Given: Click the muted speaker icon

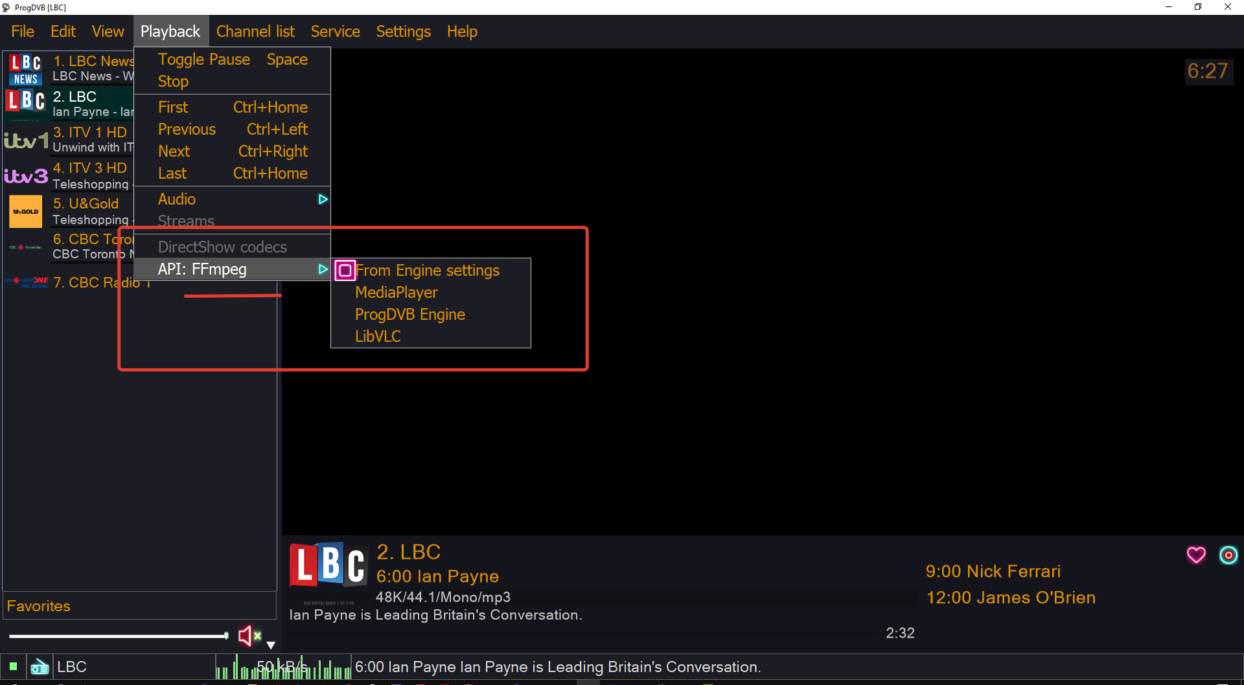Looking at the screenshot, I should point(246,636).
